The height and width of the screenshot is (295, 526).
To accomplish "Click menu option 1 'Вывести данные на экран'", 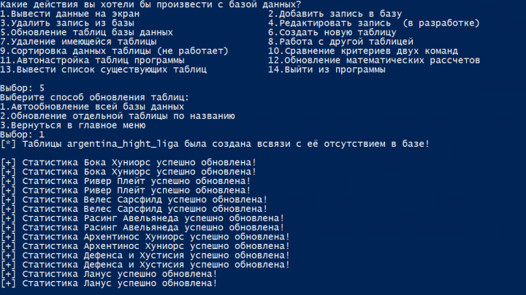I will coord(70,14).
